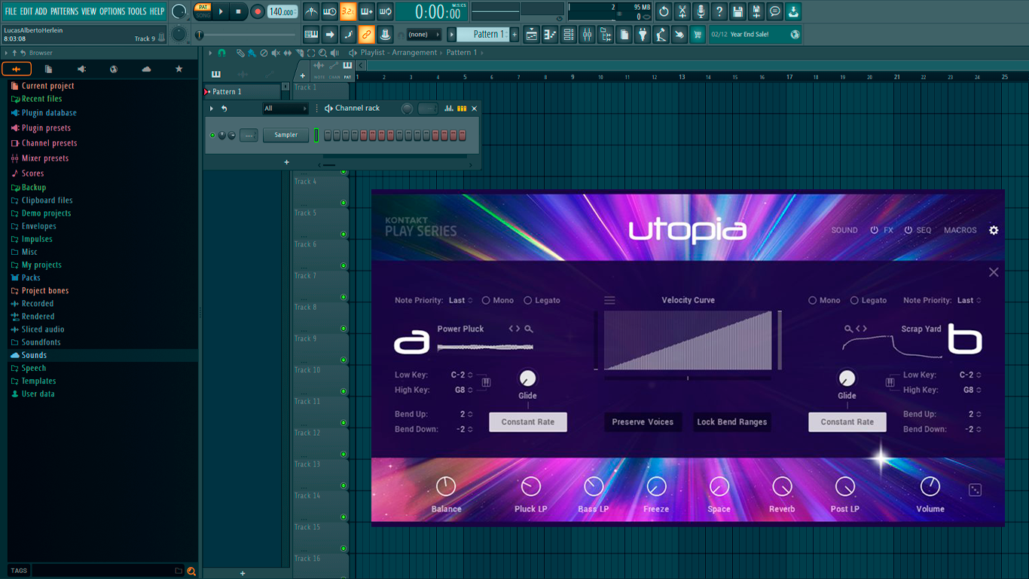Open the Note Priority dropdown for sound B
Viewport: 1029px width, 579px height.
point(969,300)
